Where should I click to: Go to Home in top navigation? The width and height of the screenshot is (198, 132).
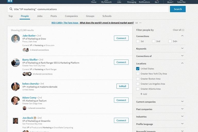pos(94,2)
